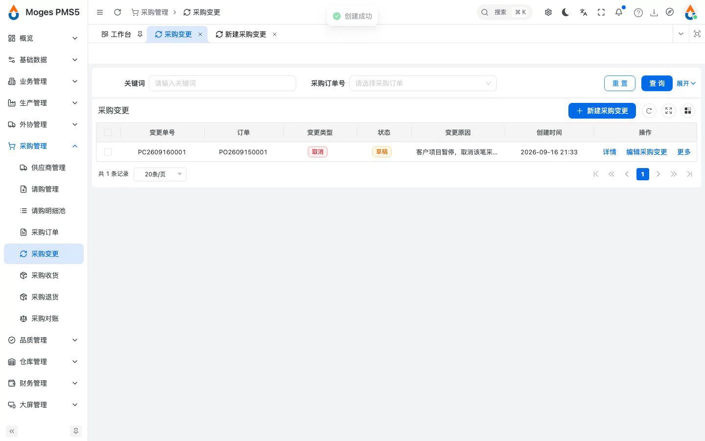Image resolution: width=705 pixels, height=441 pixels.
Task: Expand more filters with 展开
Action: pos(686,83)
